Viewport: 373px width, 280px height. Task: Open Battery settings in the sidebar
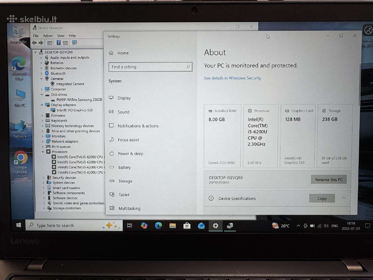tap(124, 167)
